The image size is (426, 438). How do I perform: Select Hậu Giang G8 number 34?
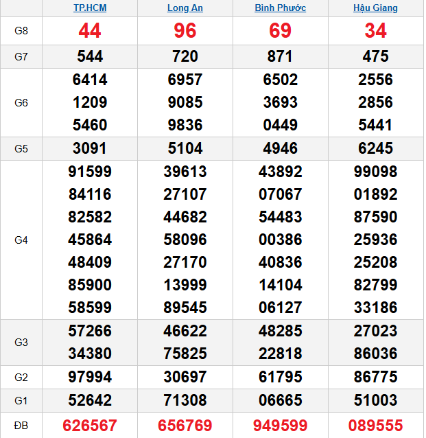pyautogui.click(x=375, y=31)
